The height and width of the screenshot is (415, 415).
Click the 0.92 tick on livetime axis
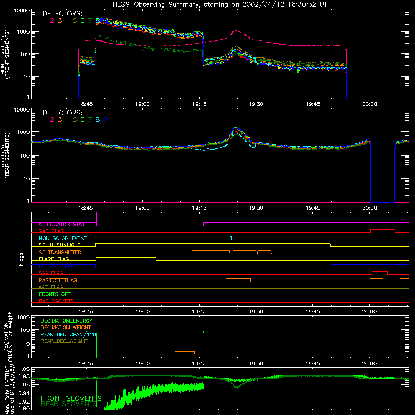coord(24,402)
